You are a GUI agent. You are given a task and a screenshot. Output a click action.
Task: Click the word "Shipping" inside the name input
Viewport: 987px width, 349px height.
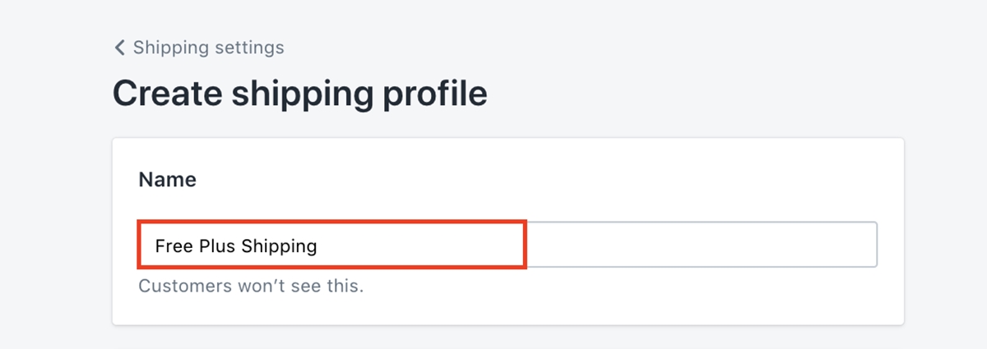[x=280, y=246]
